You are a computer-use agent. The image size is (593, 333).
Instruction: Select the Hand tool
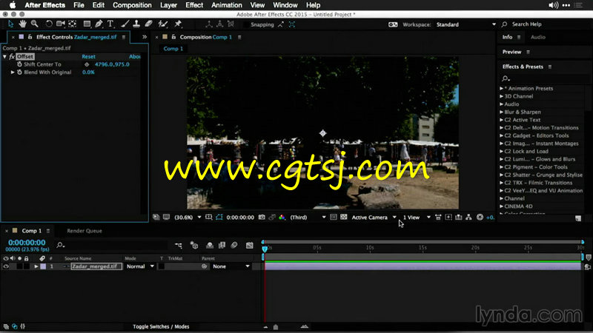(23, 24)
